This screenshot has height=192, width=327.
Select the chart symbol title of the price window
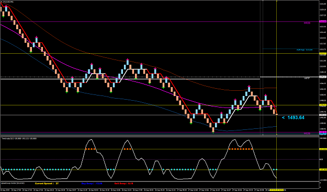tap(8, 2)
